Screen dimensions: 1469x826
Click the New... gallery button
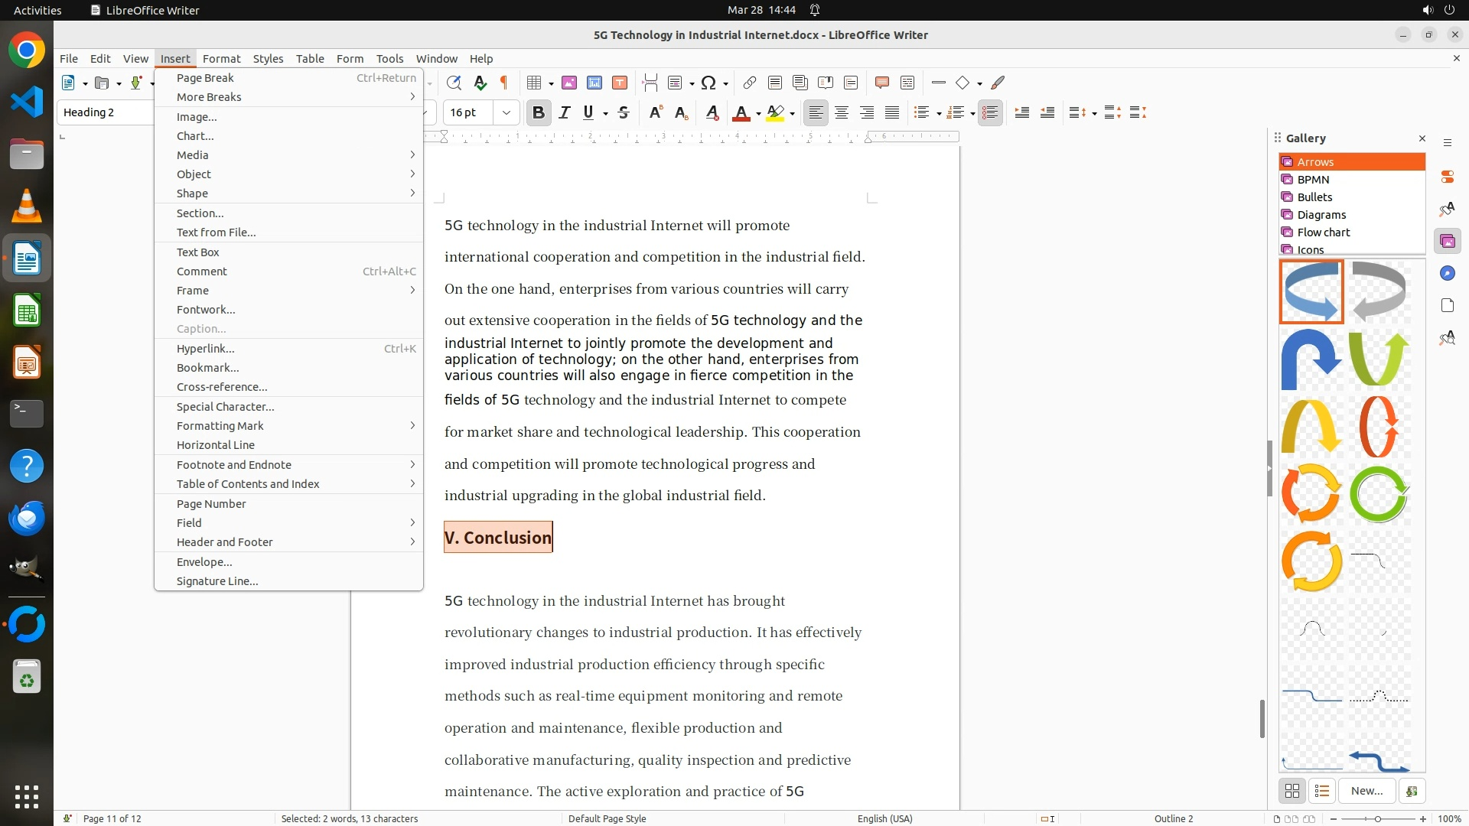coord(1366,791)
